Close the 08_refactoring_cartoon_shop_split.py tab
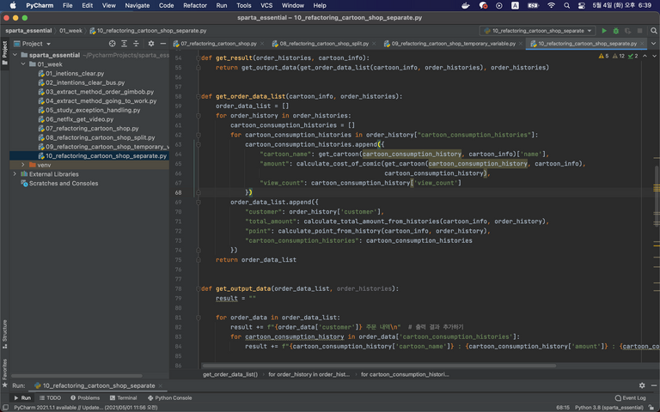660x412 pixels. 374,44
